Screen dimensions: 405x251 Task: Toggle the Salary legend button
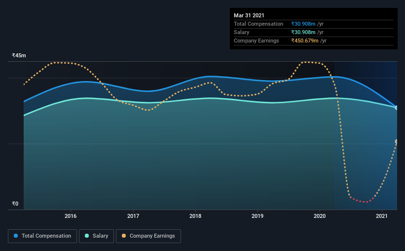(96, 236)
